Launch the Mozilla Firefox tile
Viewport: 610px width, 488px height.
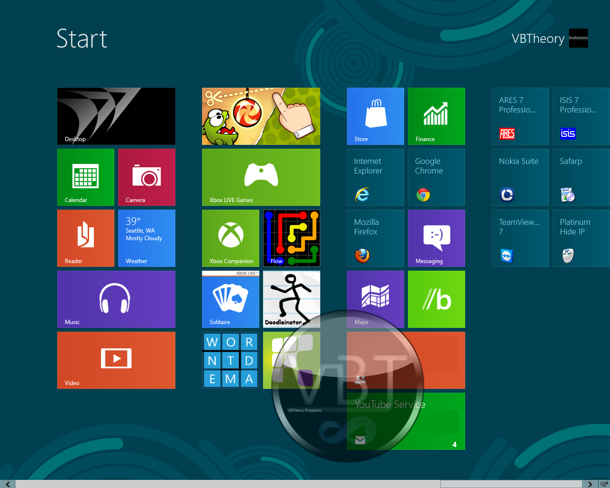coord(376,238)
